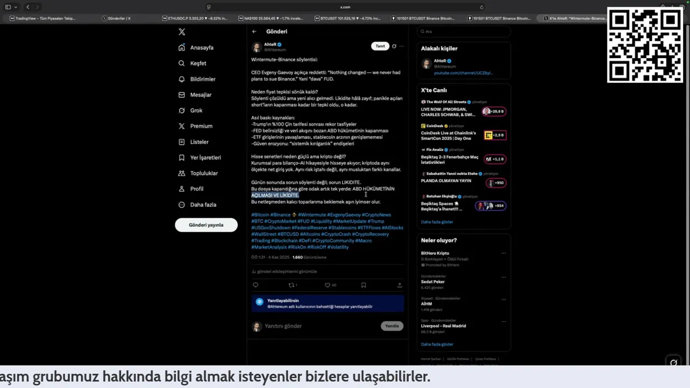The height and width of the screenshot is (388, 690).
Task: Open Mesajlar in the sidebar
Action: coord(195,95)
